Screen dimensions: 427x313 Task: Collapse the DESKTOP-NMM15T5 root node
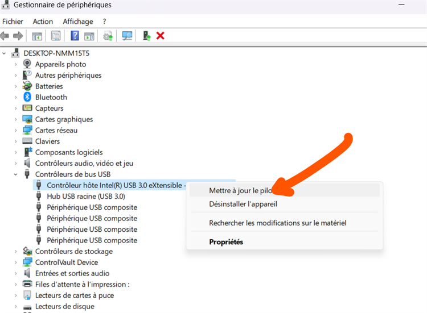click(4, 53)
